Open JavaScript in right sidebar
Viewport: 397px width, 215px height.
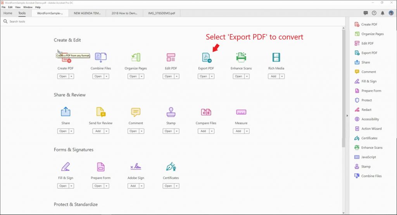point(365,157)
